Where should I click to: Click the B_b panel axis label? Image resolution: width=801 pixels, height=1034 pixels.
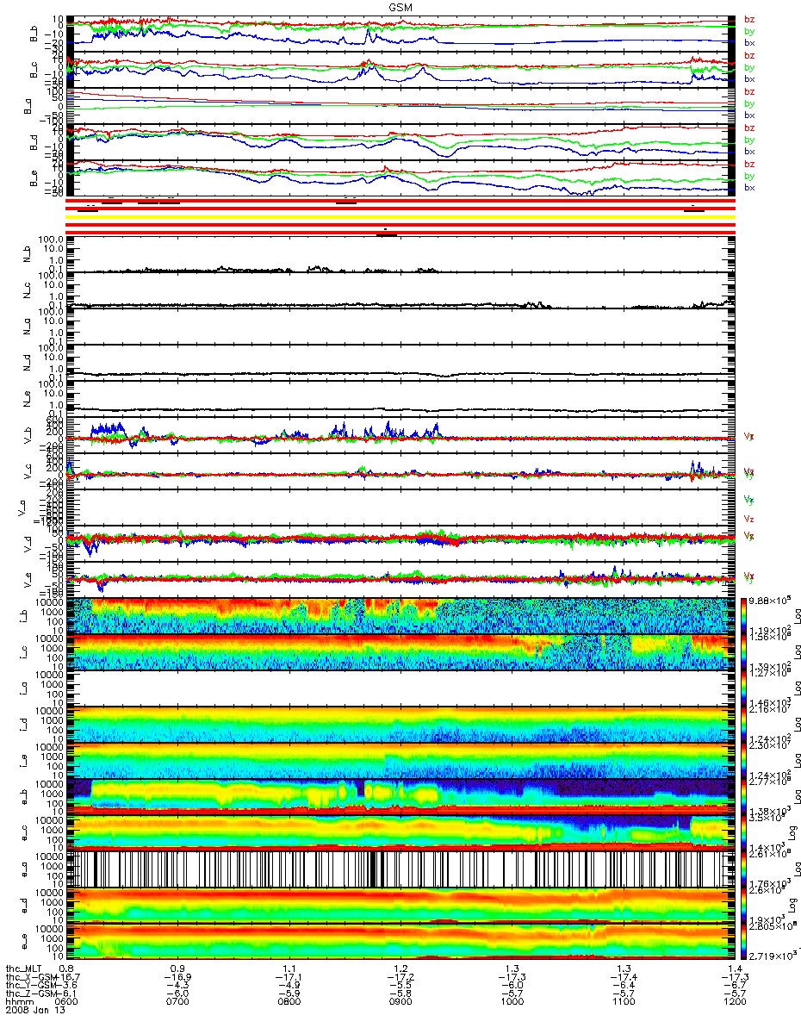tap(34, 34)
